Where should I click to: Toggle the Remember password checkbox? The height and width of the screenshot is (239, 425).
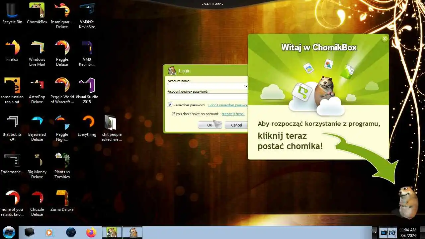click(170, 105)
